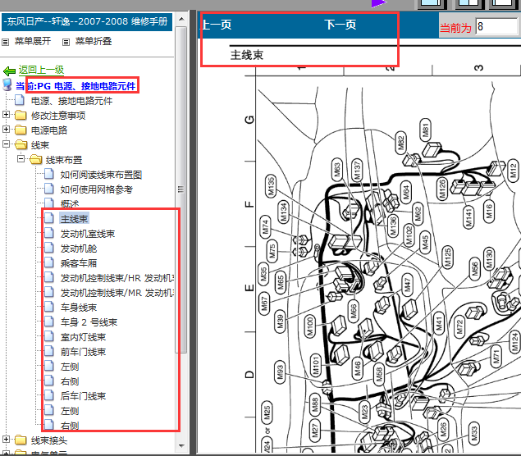The image size is (521, 456).
Task: Click the document icon beside 电源、接地电路元件
Action: 20,99
